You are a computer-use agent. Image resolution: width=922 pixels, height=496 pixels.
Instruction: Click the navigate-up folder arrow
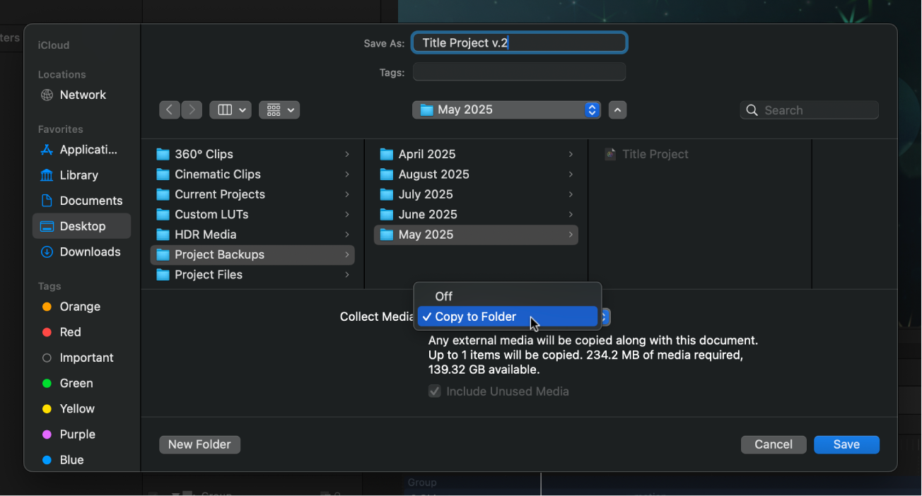[617, 110]
